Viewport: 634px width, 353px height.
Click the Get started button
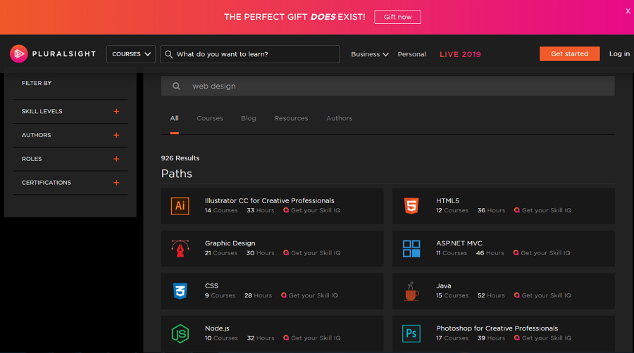point(569,53)
